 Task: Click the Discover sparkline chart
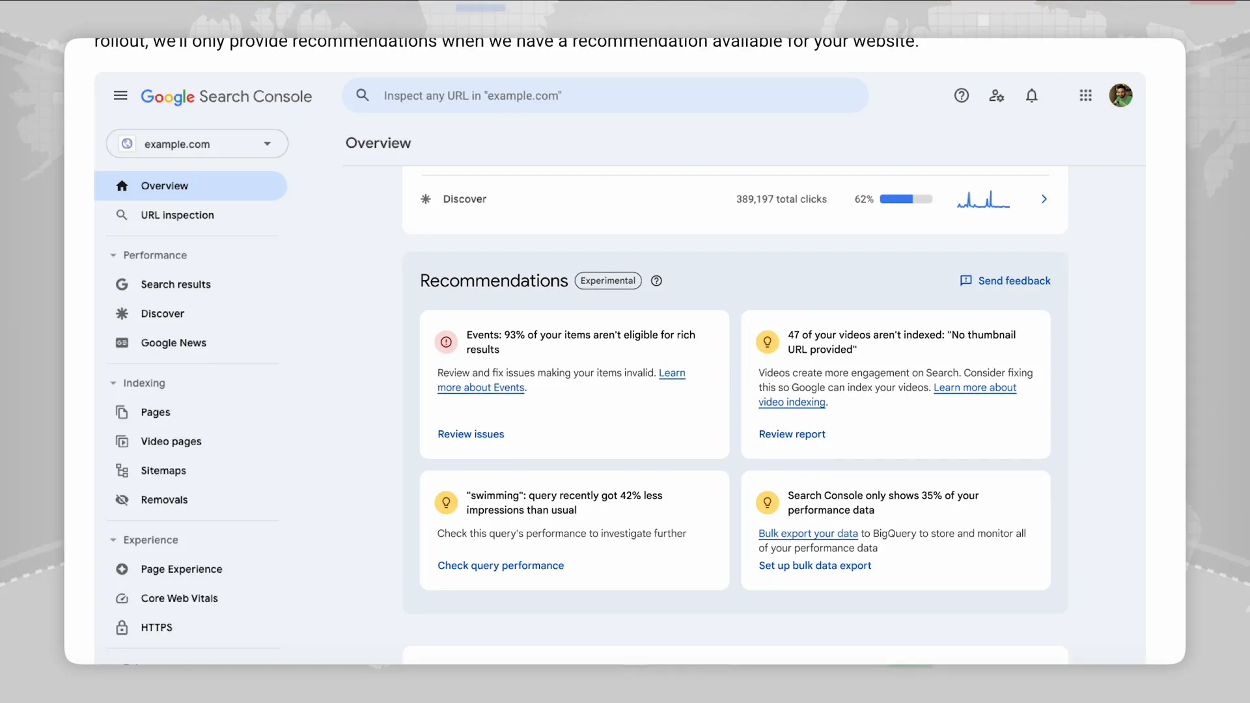[x=983, y=199]
